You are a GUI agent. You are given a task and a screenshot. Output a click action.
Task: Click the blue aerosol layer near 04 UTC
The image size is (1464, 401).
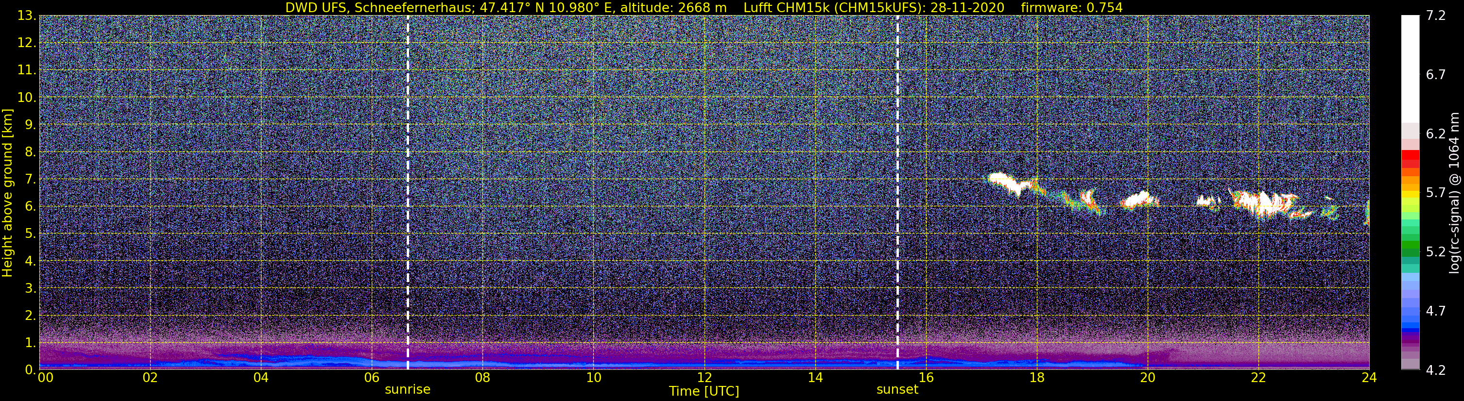point(261,360)
